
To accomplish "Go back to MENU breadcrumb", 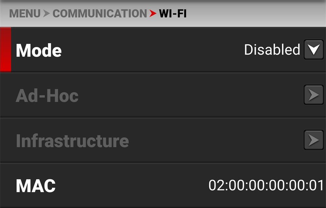I will [25, 13].
